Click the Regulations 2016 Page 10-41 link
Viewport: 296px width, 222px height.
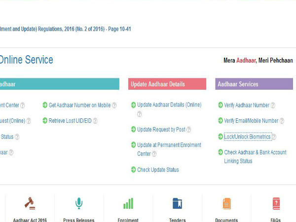pos(66,29)
